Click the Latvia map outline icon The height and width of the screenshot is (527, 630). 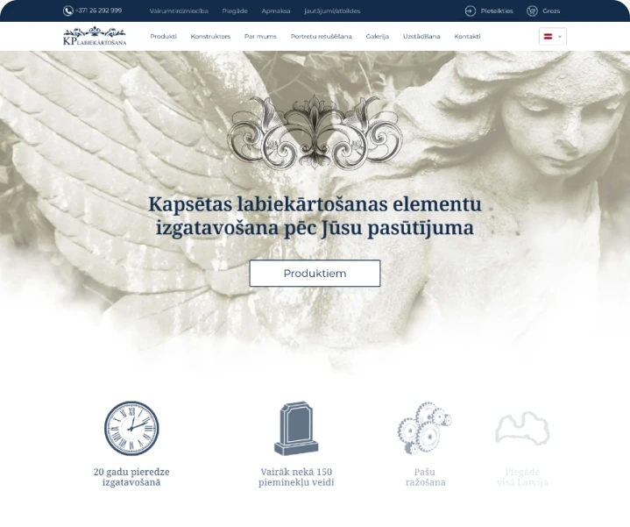[522, 428]
